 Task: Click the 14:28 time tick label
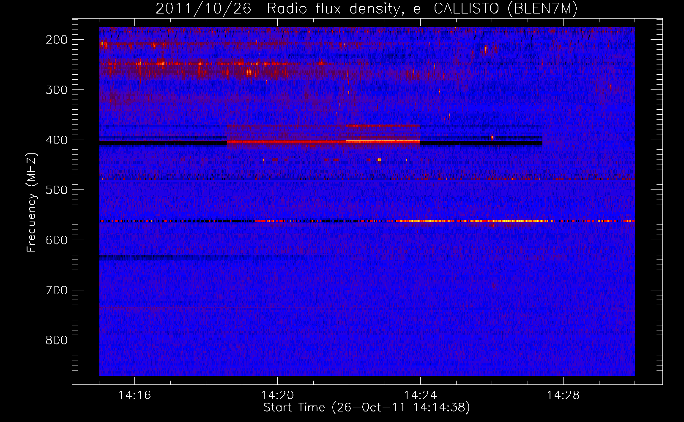click(563, 395)
